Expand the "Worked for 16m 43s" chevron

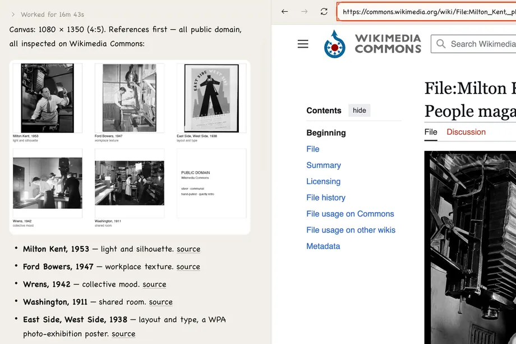pos(13,15)
